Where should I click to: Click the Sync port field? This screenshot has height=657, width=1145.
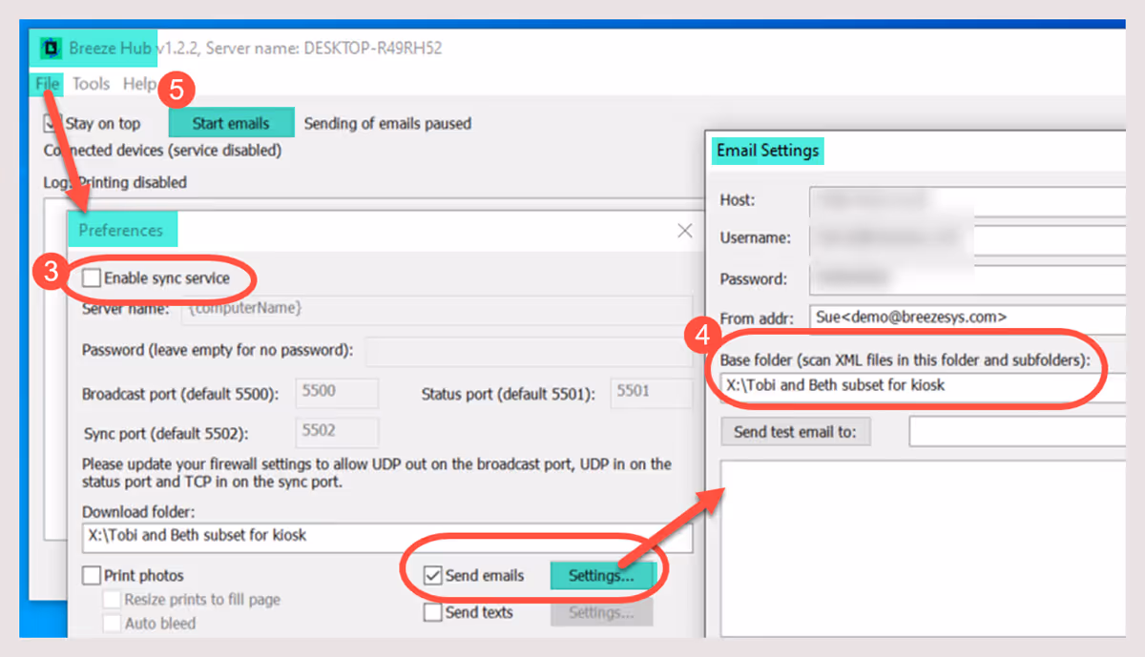[338, 432]
